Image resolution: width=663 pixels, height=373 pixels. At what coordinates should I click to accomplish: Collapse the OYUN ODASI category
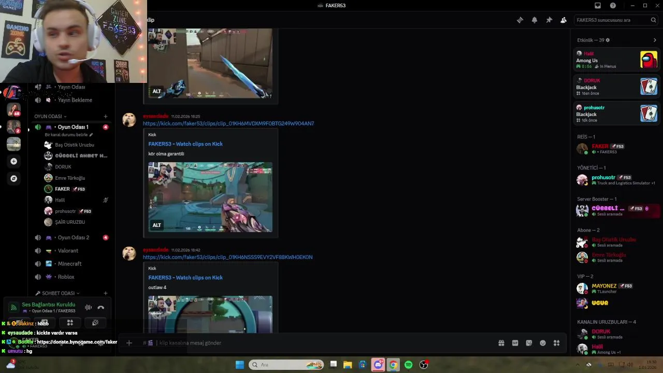point(50,116)
